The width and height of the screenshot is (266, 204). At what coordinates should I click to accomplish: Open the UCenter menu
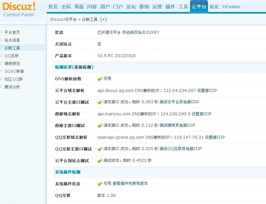(231, 7)
